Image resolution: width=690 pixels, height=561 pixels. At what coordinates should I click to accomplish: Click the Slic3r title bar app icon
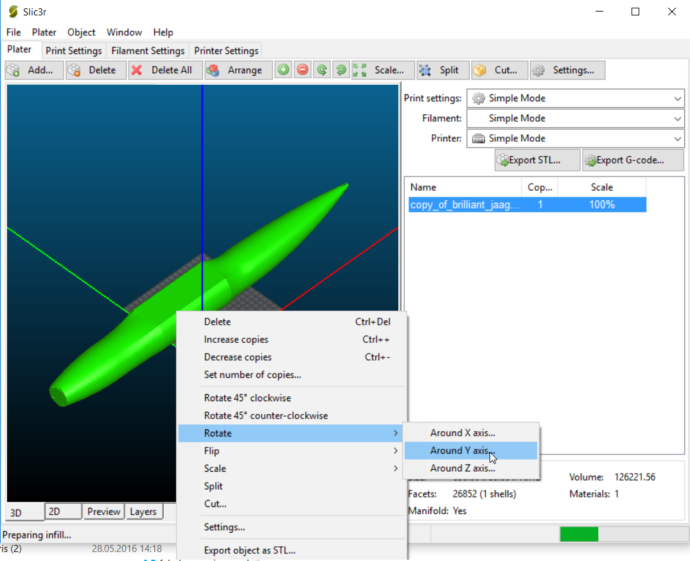(x=13, y=12)
